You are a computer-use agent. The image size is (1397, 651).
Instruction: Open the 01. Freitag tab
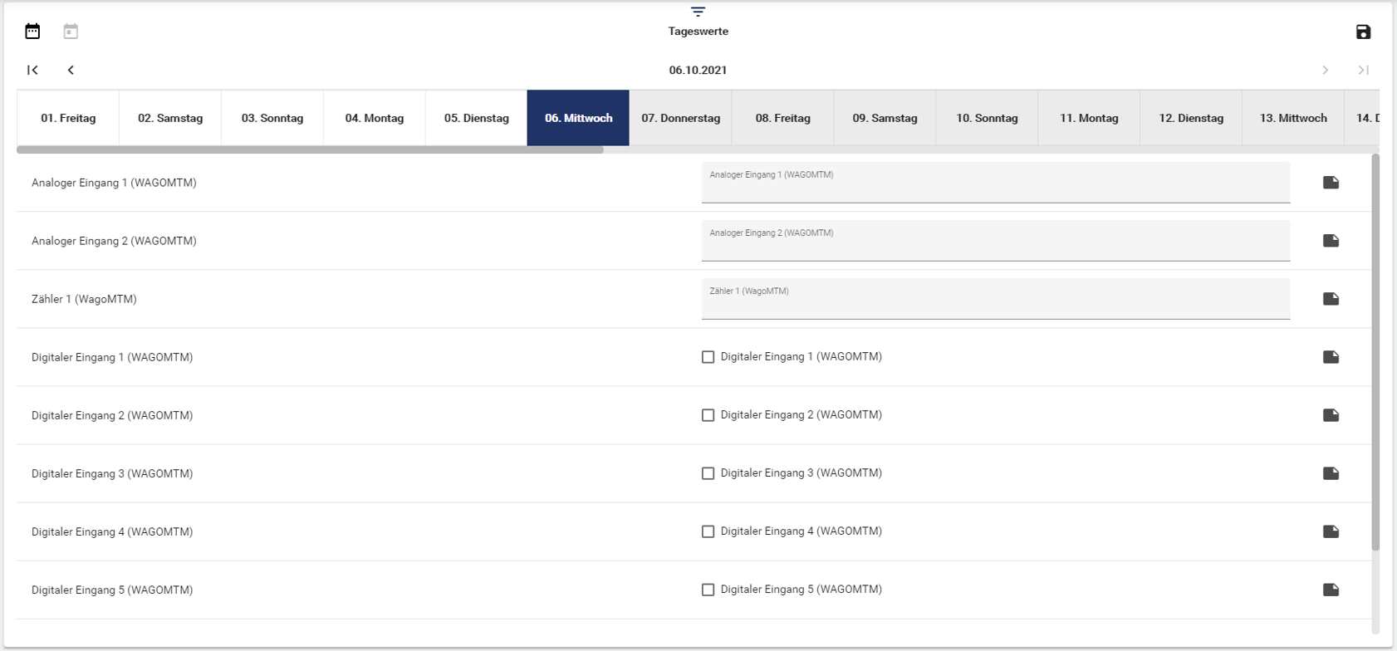click(x=68, y=118)
